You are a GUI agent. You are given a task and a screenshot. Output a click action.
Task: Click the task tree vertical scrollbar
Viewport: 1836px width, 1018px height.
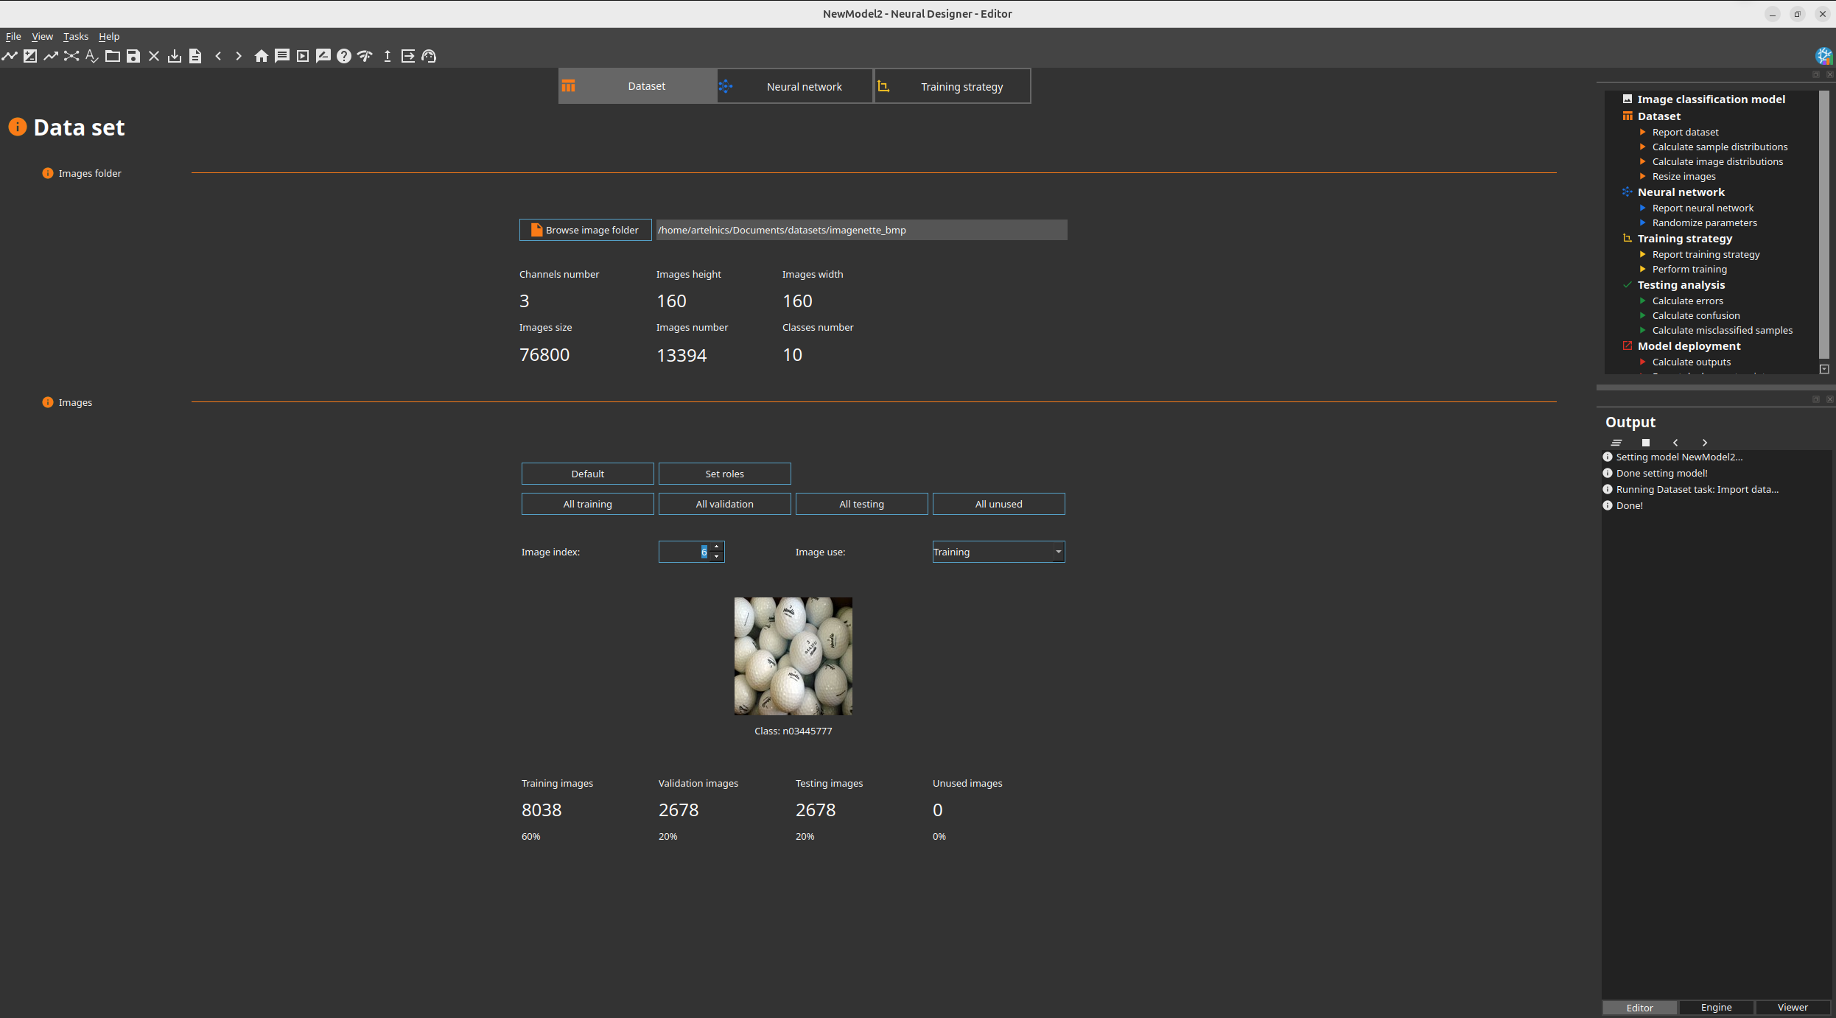[x=1824, y=225]
